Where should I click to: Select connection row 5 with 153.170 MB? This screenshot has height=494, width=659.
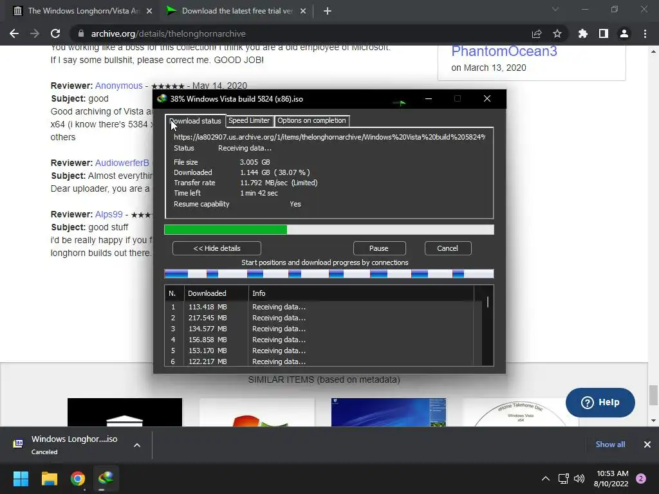319,351
